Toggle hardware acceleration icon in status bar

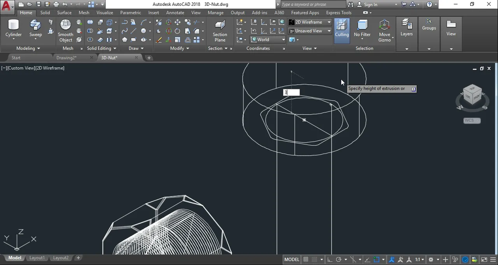pyautogui.click(x=465, y=260)
